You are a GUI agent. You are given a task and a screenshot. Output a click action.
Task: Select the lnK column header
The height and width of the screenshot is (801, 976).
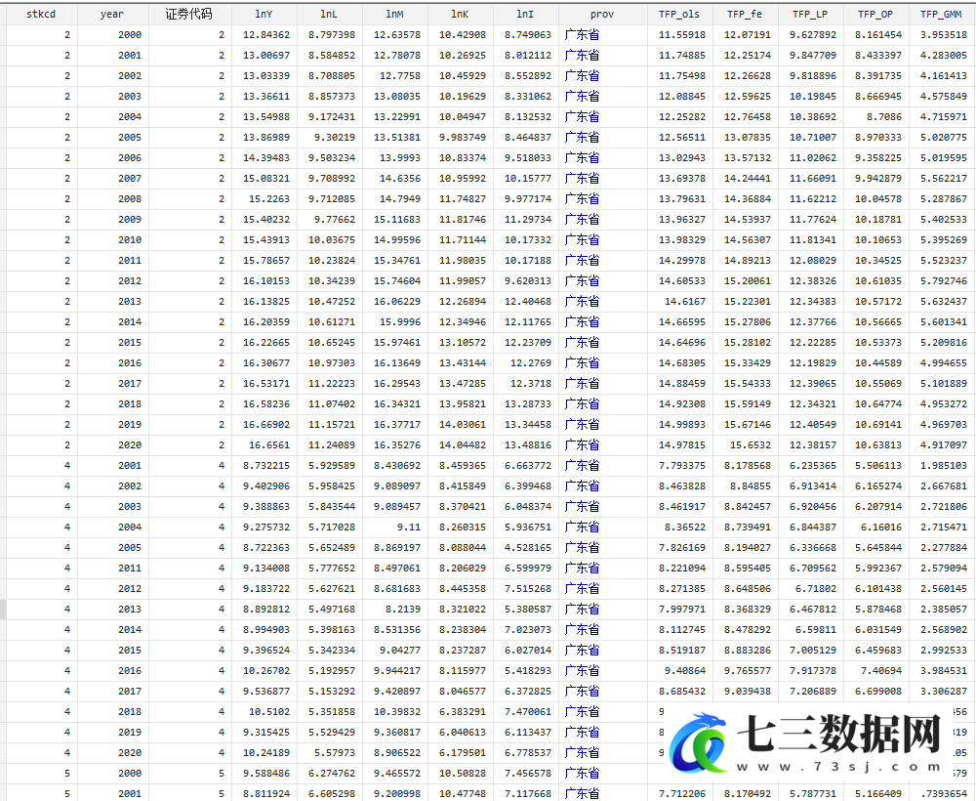[x=460, y=14]
